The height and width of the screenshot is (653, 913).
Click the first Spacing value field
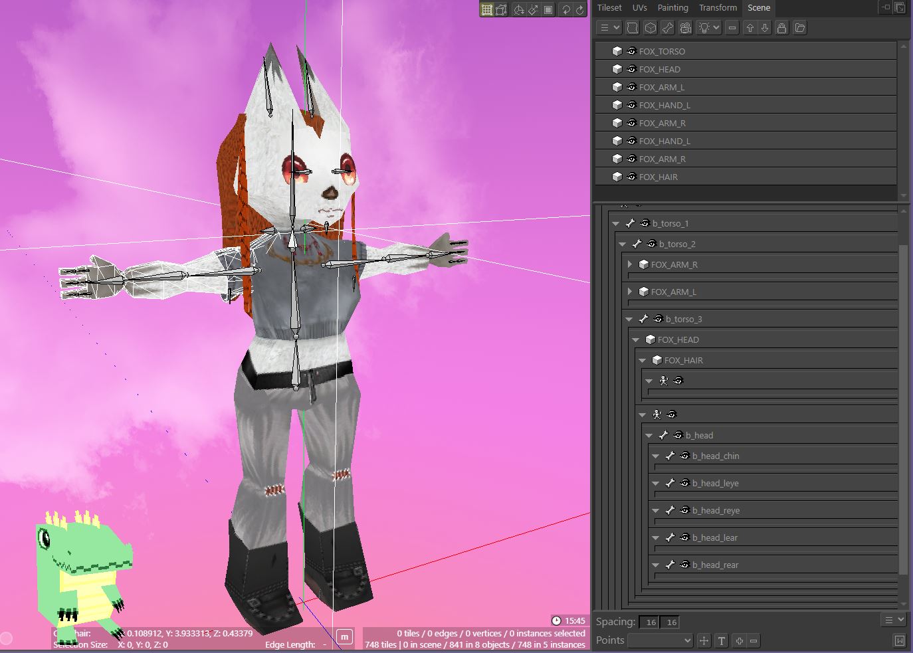(x=651, y=622)
